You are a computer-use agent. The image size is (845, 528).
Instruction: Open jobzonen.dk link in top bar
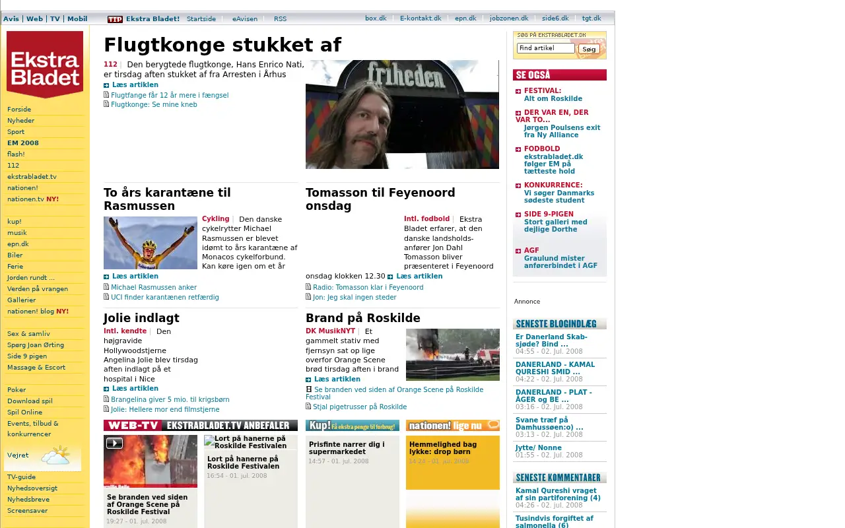[509, 18]
